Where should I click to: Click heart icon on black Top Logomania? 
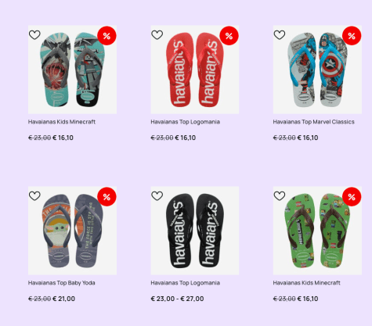tap(157, 196)
